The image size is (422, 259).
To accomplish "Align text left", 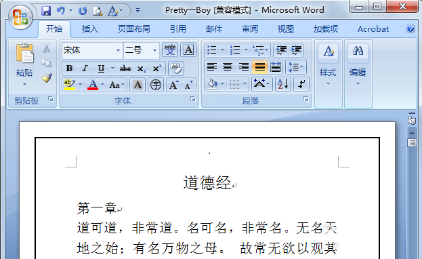I will pos(212,67).
